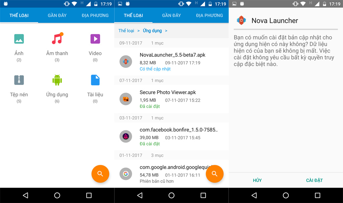
Task: Tap 'Đã cài đặt' under facebook bonfire apk
Action: coord(150,144)
